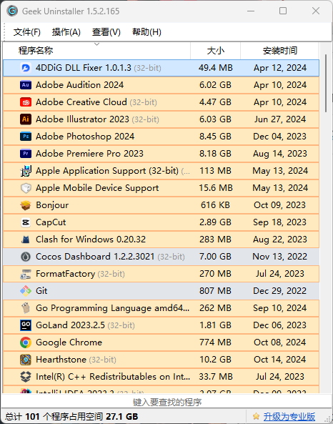Click the Adobe Premiere Pro Pr icon
The width and height of the screenshot is (333, 424).
26,154
